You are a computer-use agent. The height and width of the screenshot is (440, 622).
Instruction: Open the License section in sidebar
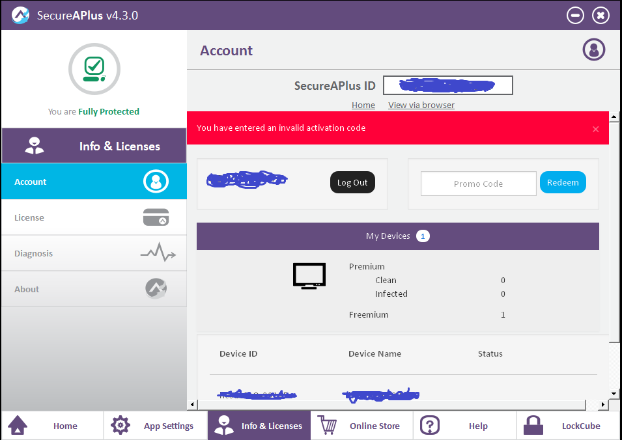coord(94,217)
